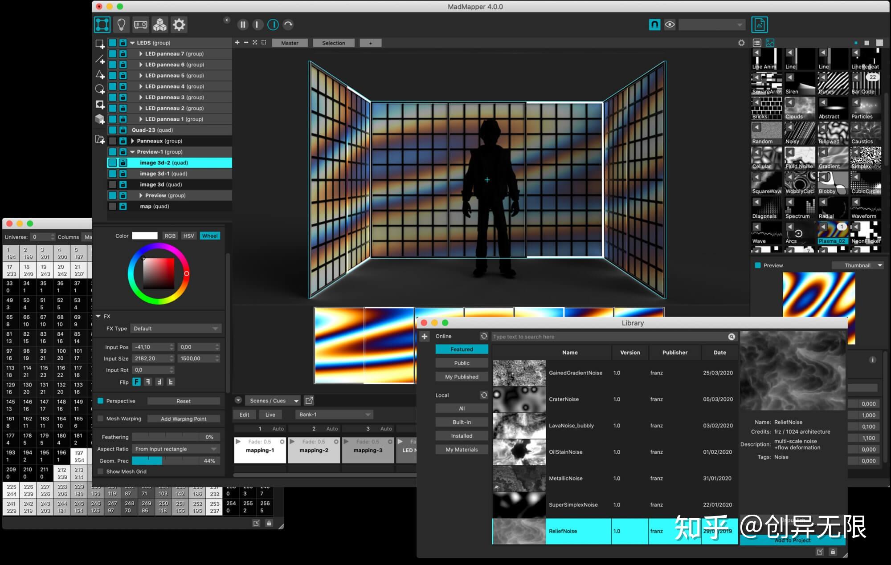Collapse the LEDS group
This screenshot has height=565, width=891.
pyautogui.click(x=132, y=43)
